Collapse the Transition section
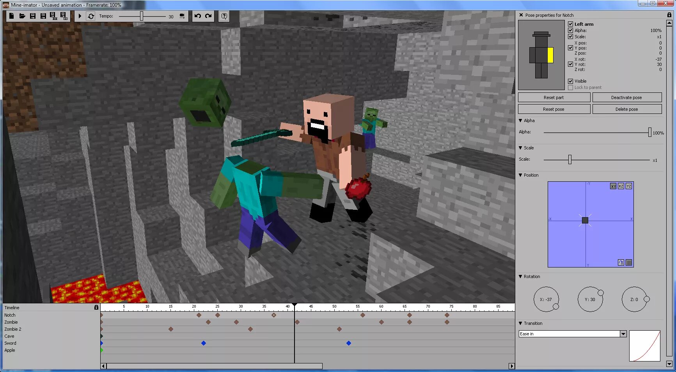 [520, 323]
